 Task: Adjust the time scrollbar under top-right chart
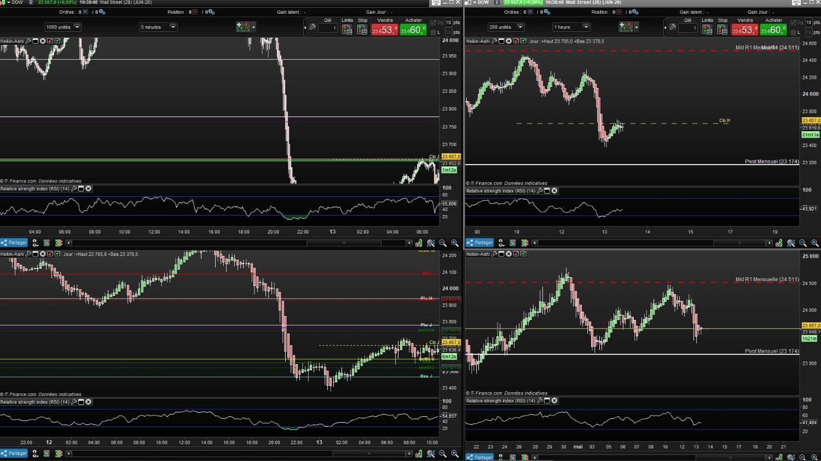pyautogui.click(x=739, y=243)
